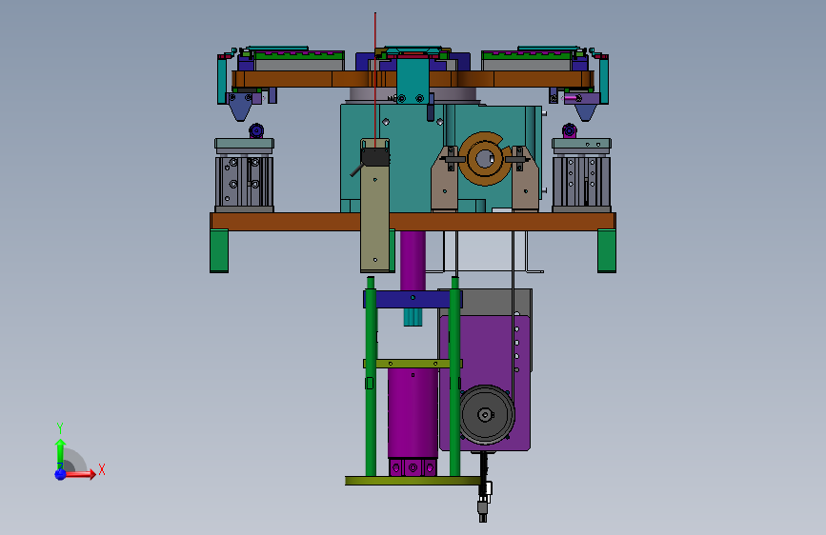826x535 pixels.
Task: Select the right gray pneumatic cylinder body
Action: pos(581,182)
